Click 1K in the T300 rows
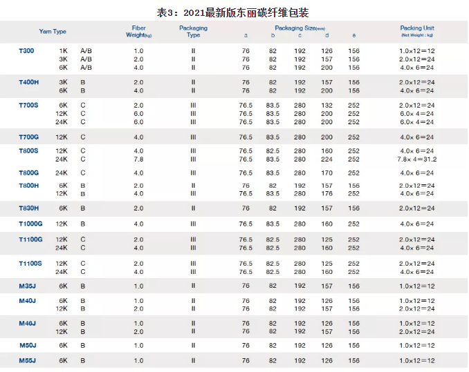The image size is (469, 372). [x=63, y=51]
